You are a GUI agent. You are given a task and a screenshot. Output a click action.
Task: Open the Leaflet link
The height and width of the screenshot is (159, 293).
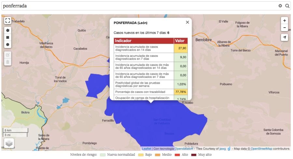coord(146,149)
